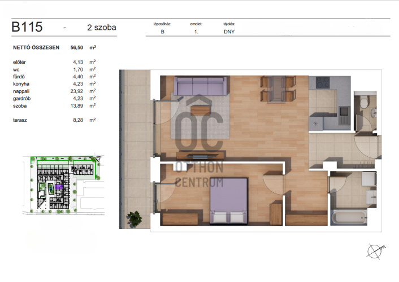Click the "DNY" orientation value

point(229,33)
